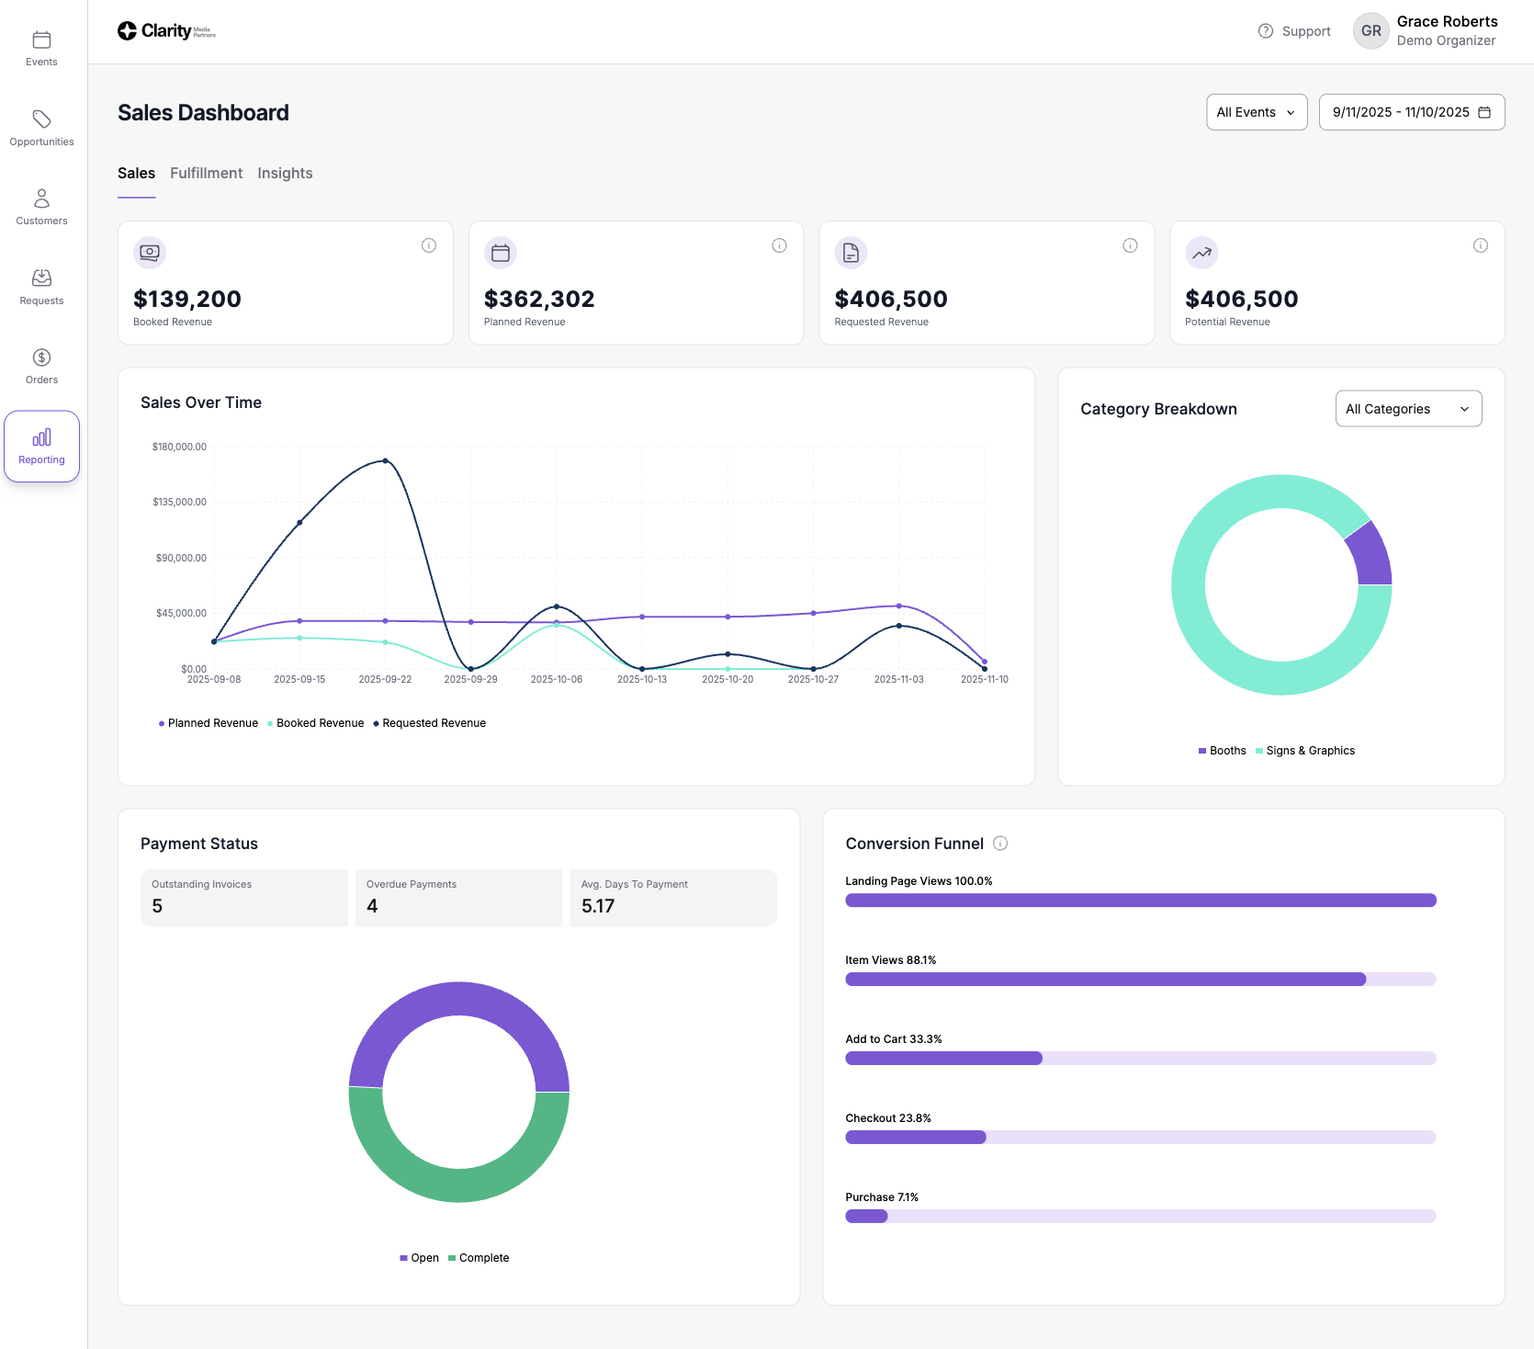1534x1349 pixels.
Task: Click the Add to Cart progress bar
Action: point(1140,1059)
